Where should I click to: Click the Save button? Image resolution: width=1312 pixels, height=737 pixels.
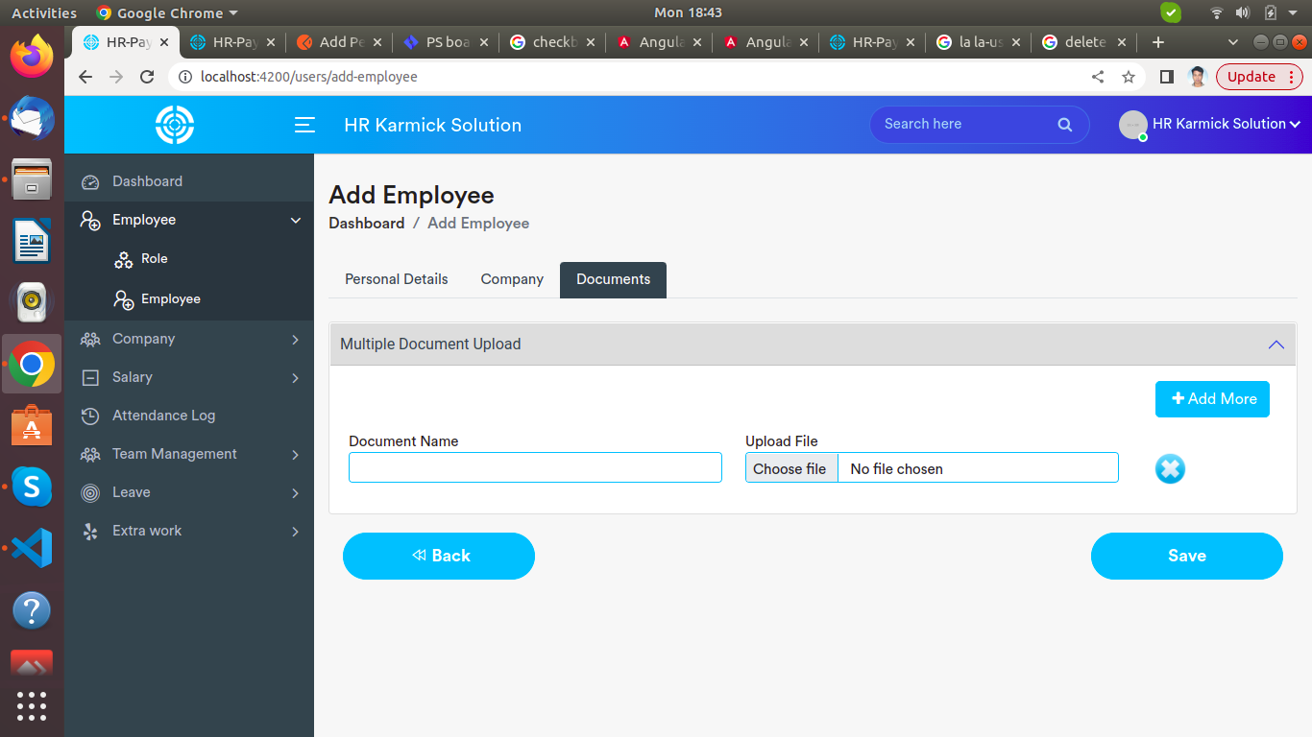(1186, 556)
